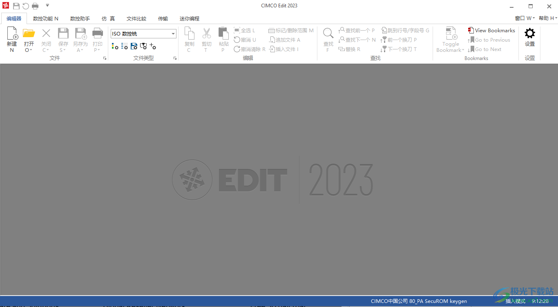The height and width of the screenshot is (307, 558).
Task: Open the 帮助 H dropdown menu
Action: (x=548, y=18)
